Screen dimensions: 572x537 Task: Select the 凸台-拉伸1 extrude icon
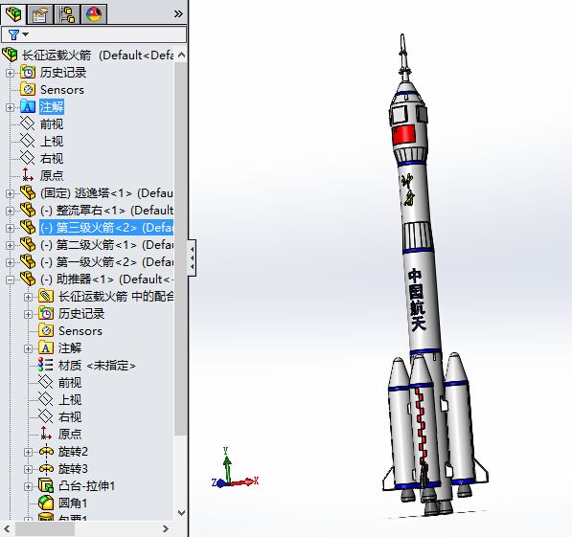click(46, 486)
